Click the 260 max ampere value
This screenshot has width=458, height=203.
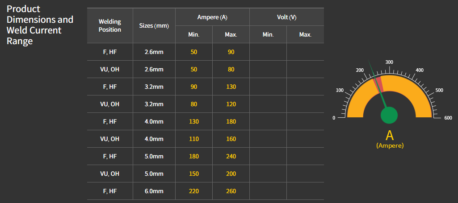231,191
